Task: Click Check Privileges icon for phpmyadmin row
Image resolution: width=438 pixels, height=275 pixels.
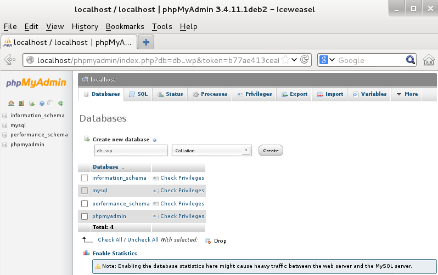Action: tap(155, 216)
